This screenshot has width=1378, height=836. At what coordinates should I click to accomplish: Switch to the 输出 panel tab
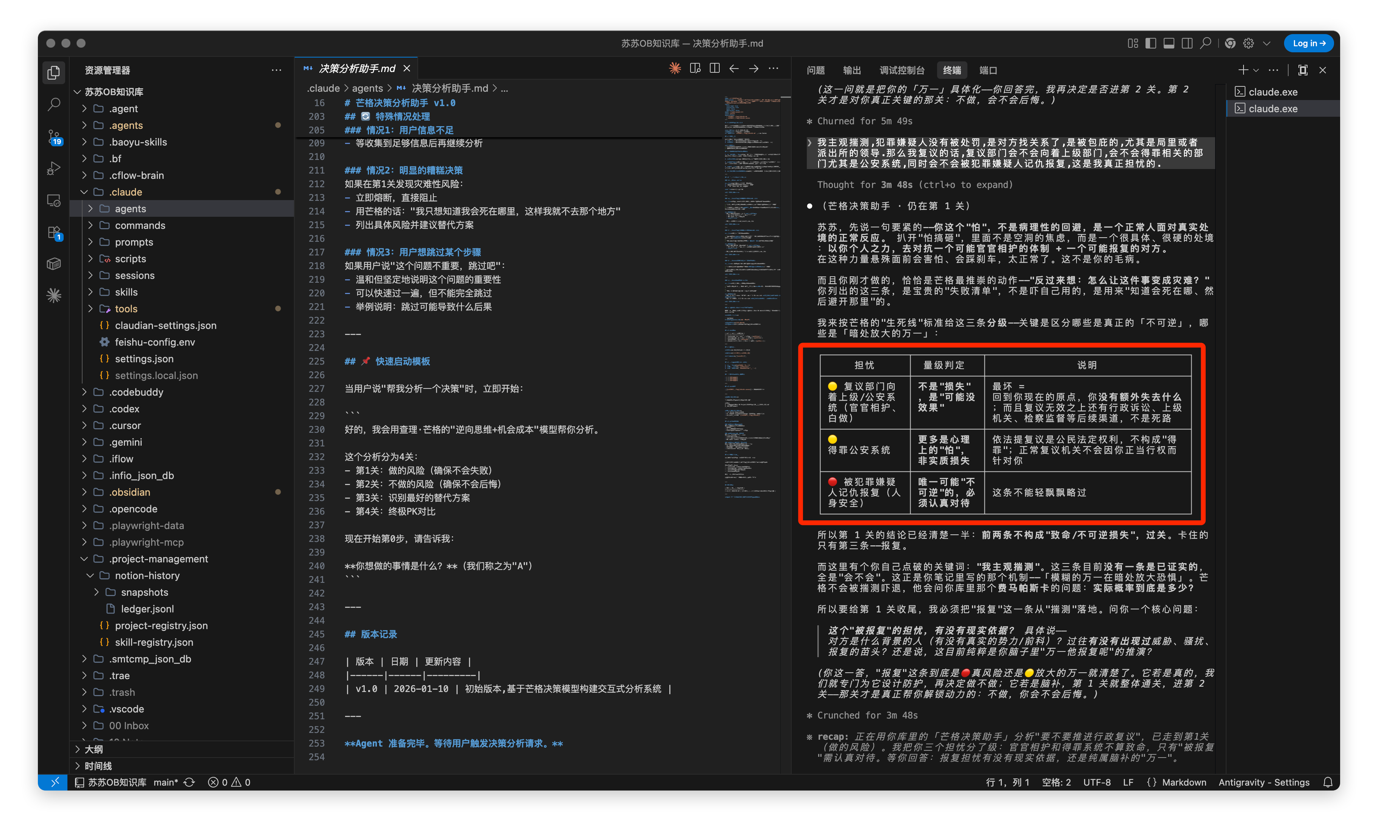(852, 70)
